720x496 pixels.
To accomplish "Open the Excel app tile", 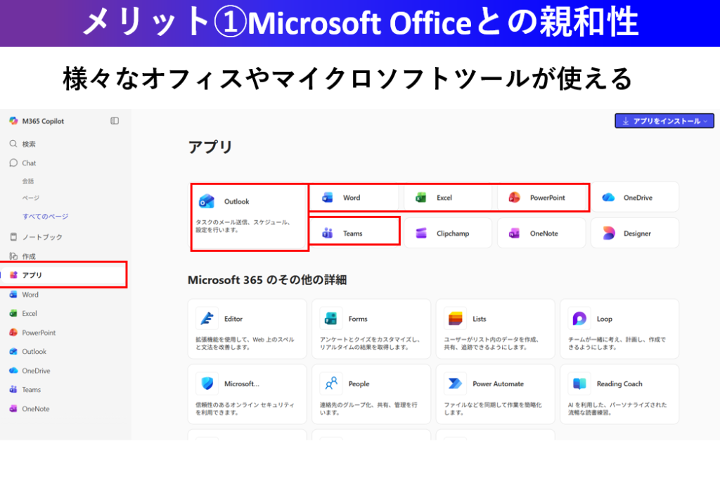I will (x=444, y=198).
